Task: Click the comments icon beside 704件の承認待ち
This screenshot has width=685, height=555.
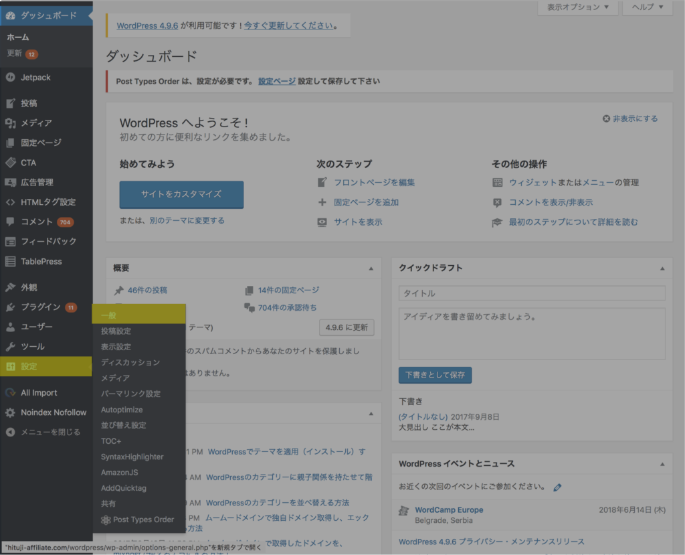Action: click(250, 308)
